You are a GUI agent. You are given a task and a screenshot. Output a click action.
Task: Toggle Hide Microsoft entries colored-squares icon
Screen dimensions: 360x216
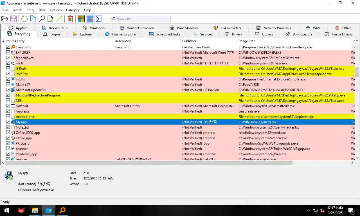(x=81, y=19)
